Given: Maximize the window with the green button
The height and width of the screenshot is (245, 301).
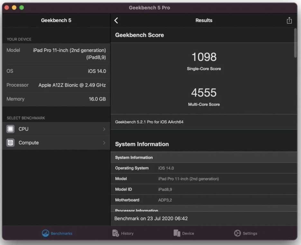Looking at the screenshot, I should [x=22, y=7].
